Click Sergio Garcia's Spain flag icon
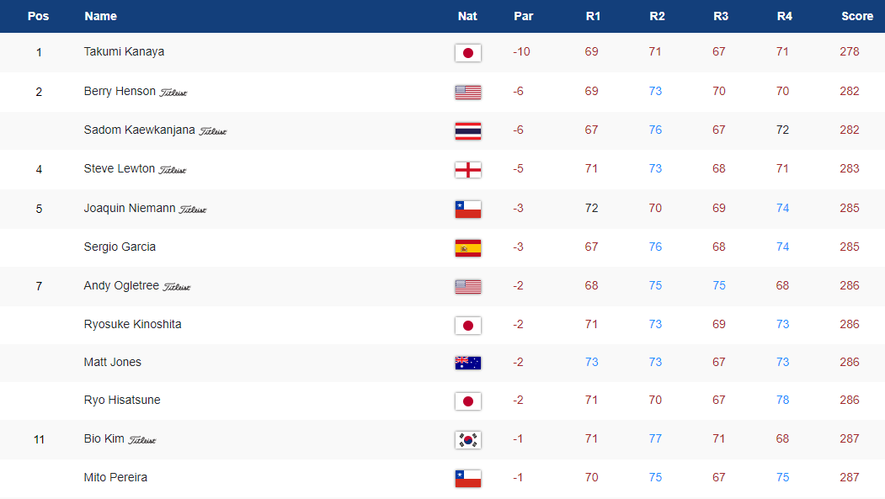 tap(467, 247)
